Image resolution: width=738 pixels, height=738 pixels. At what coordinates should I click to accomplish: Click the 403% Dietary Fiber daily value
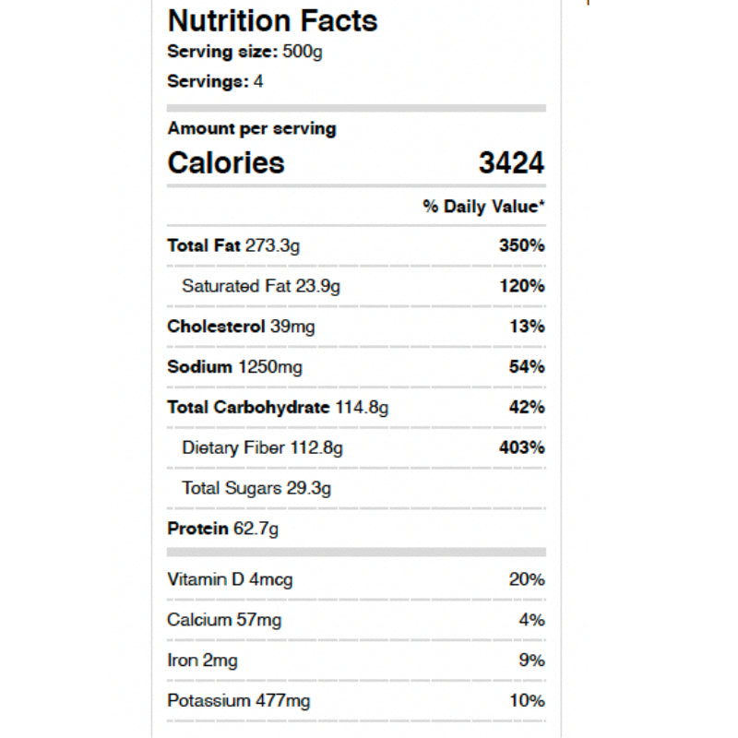coord(522,448)
